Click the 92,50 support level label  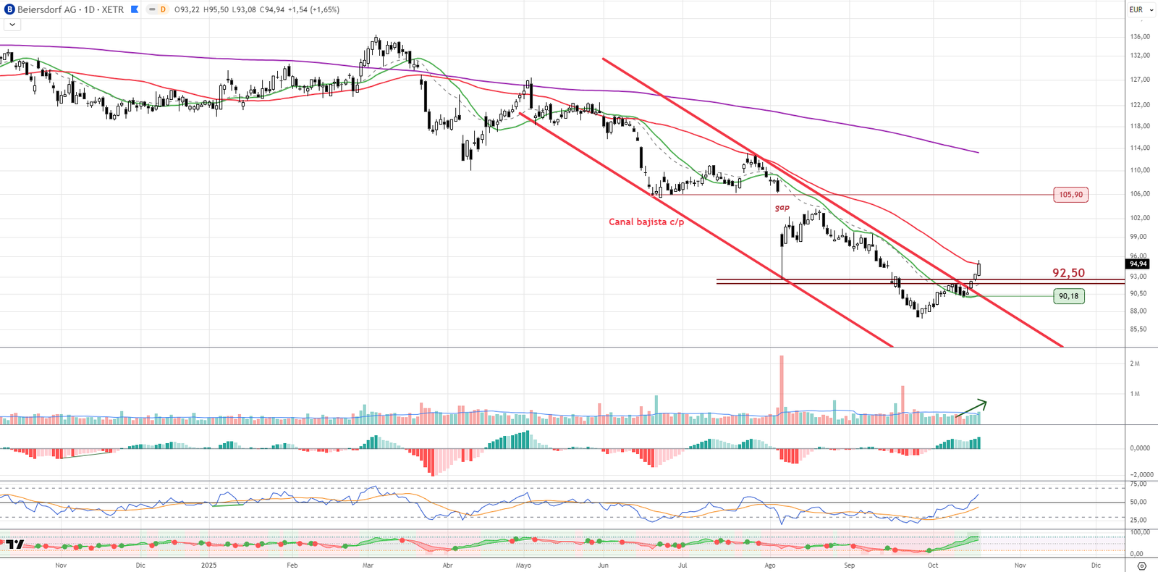(x=1068, y=273)
